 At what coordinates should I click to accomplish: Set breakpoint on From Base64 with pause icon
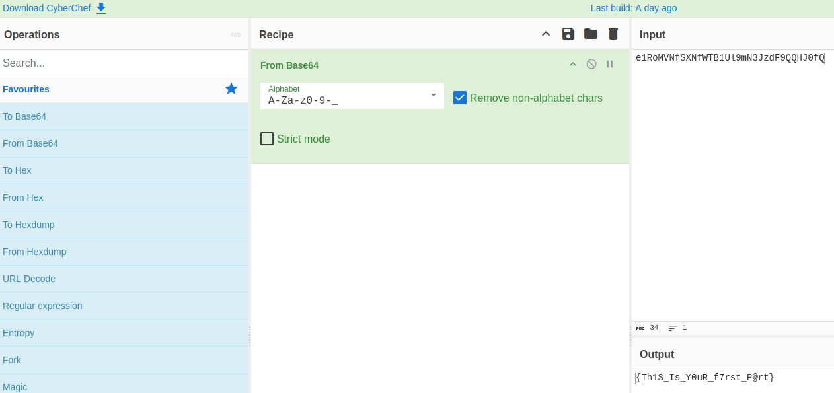(610, 64)
